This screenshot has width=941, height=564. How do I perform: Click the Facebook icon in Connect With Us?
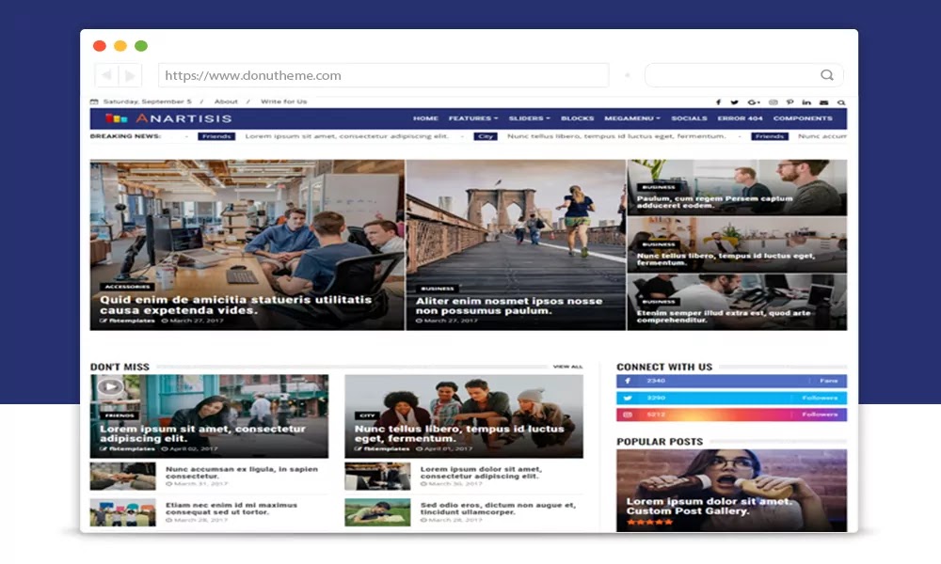[628, 382]
